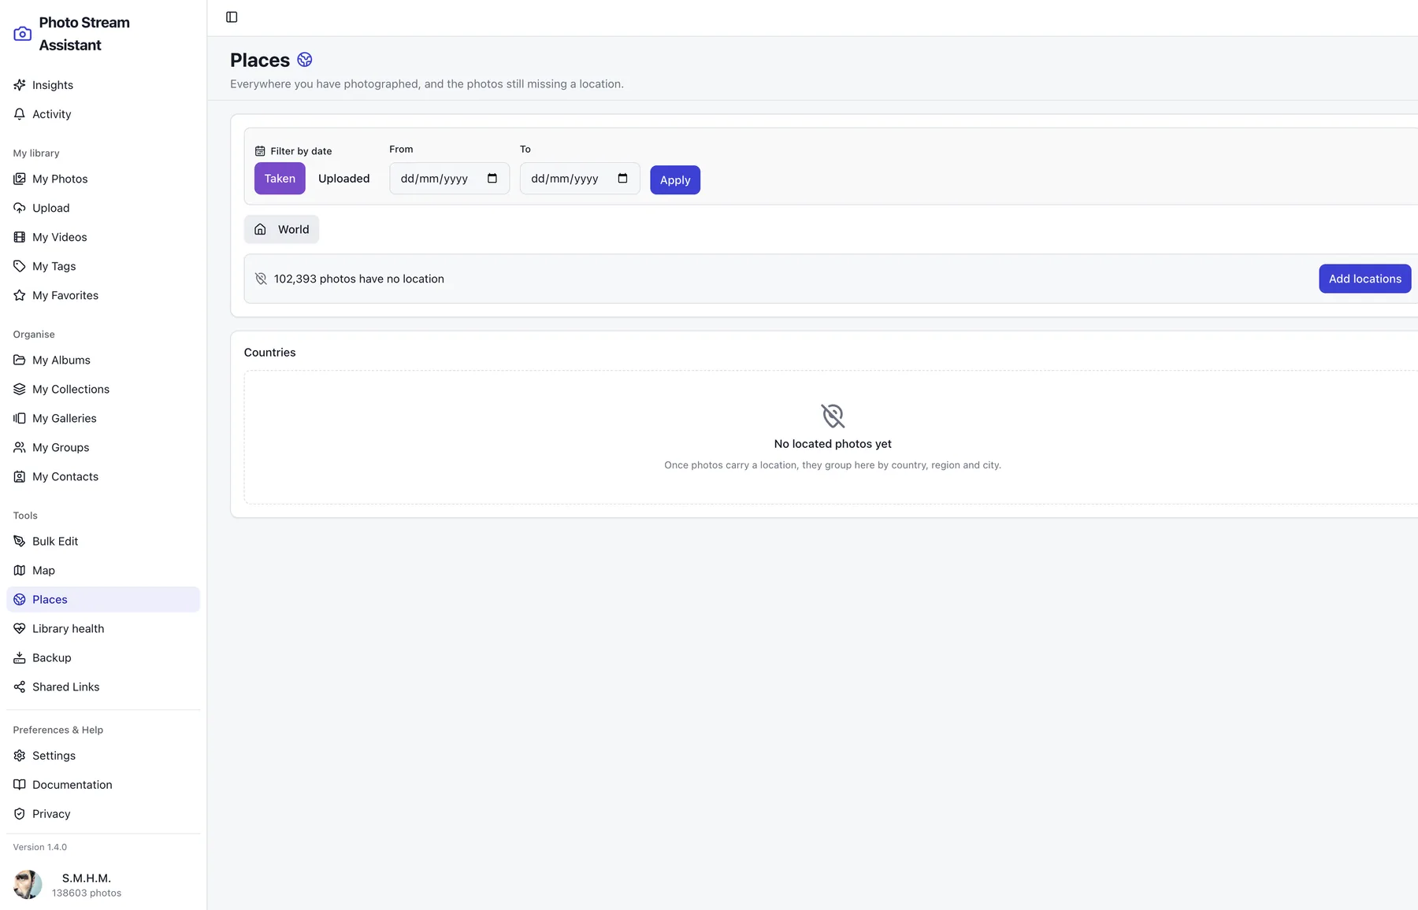This screenshot has height=910, width=1418.
Task: Select the World breadcrumb
Action: pyautogui.click(x=281, y=229)
